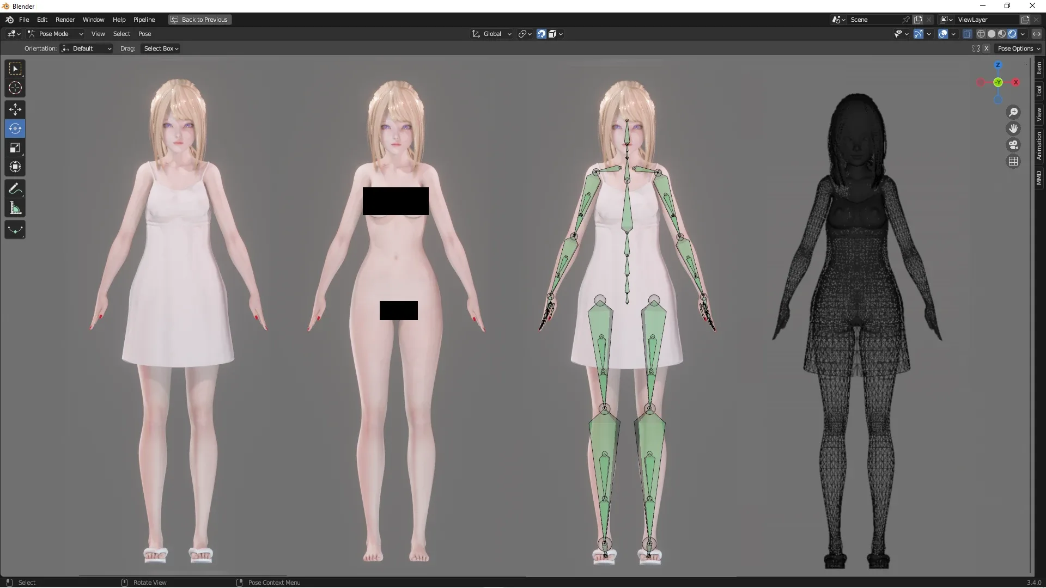The height and width of the screenshot is (588, 1046).
Task: Click the zoom magnifier in viewport gizmos
Action: coord(1013,112)
